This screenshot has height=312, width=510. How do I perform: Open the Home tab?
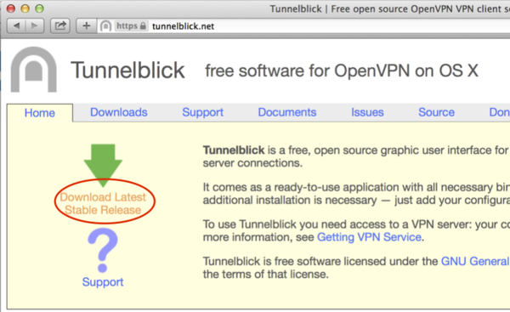coord(40,113)
